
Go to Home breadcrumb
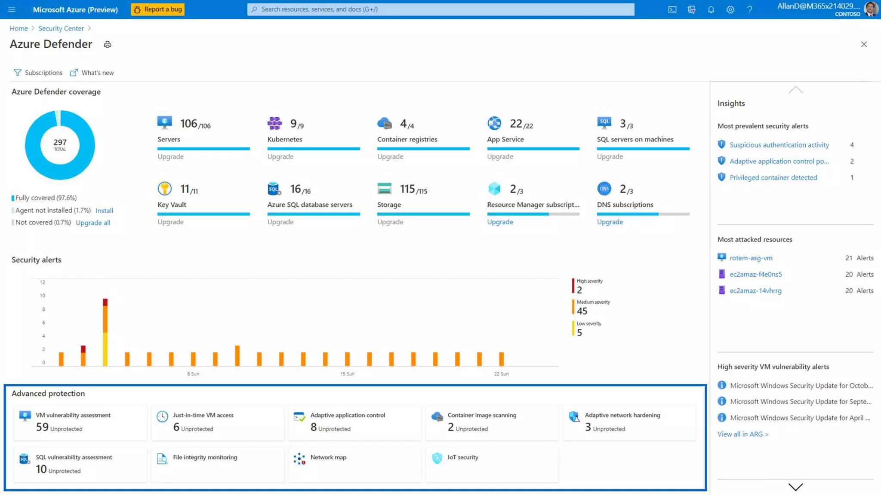18,28
